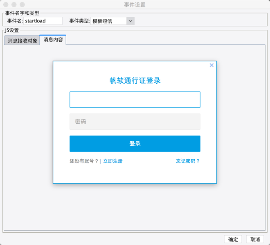
Task: Close the 帆软通行证登录 login popup
Action: [x=211, y=65]
